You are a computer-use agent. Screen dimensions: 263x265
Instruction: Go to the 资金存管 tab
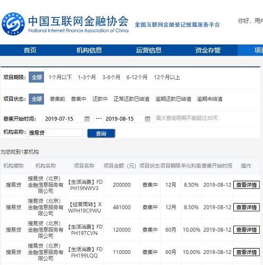(208, 50)
